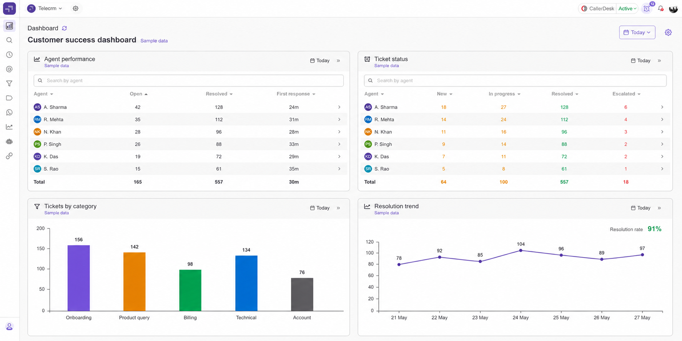Click Today filter in Tickets by category widget

(x=320, y=208)
